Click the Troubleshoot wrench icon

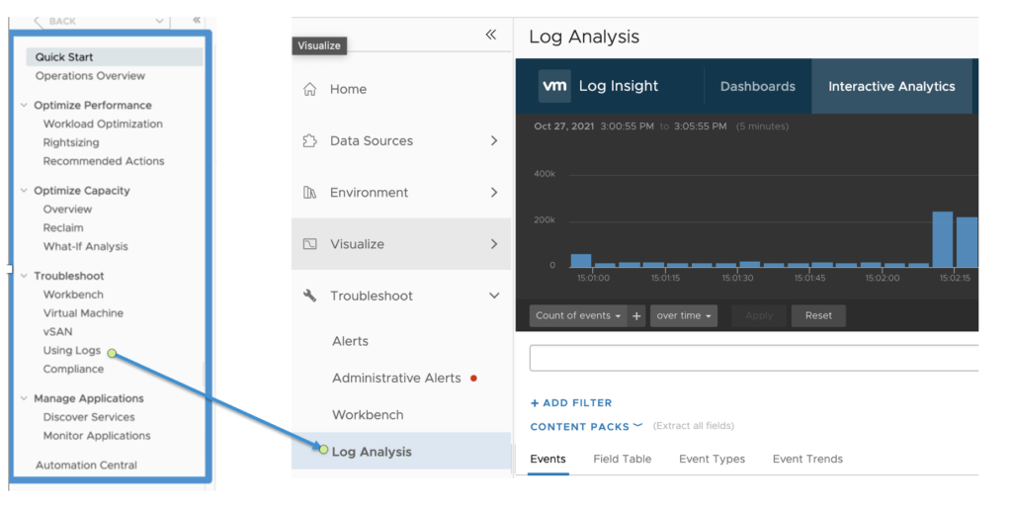click(x=310, y=296)
